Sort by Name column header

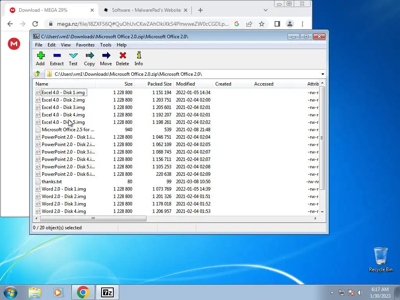(64, 84)
